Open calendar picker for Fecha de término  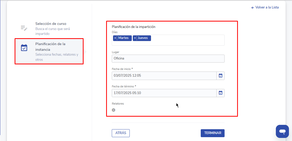coord(220,93)
